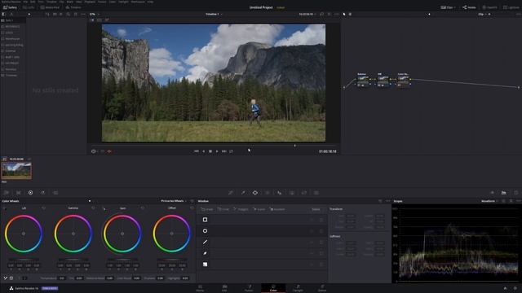Reset the Gamma wheel

click(93, 208)
